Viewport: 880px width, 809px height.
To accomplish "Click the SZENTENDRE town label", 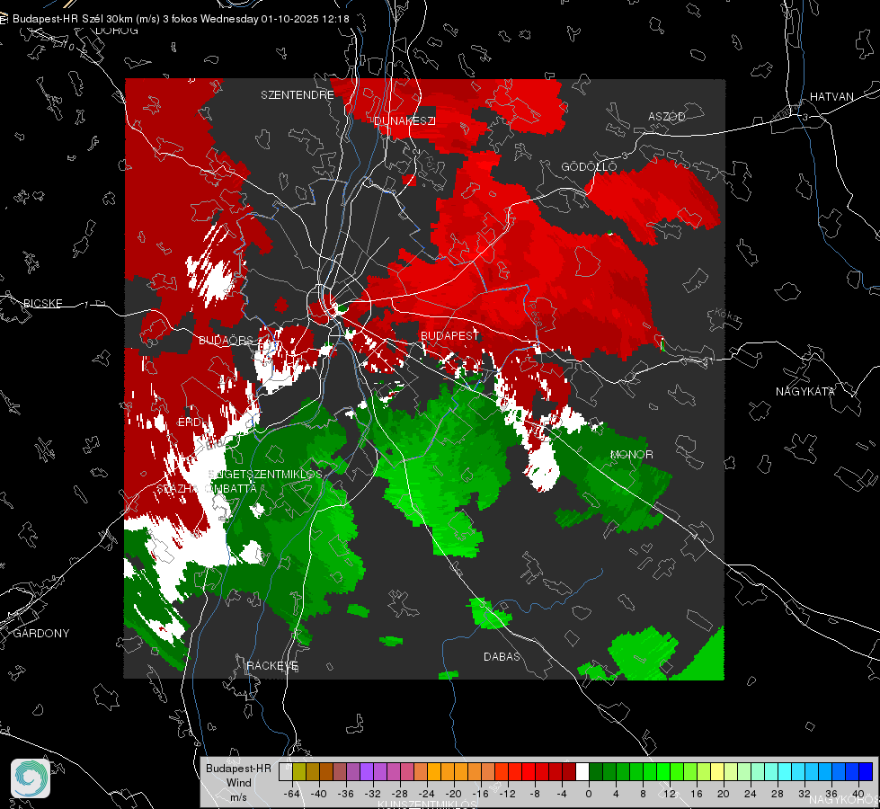I will click(297, 95).
